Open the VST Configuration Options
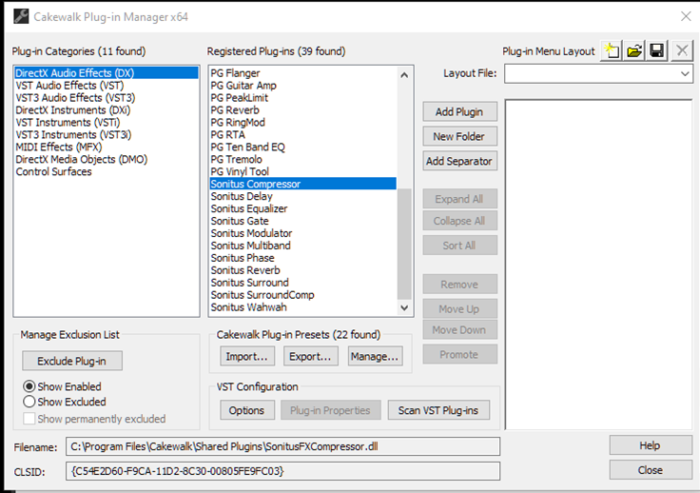700x493 pixels. (x=247, y=410)
